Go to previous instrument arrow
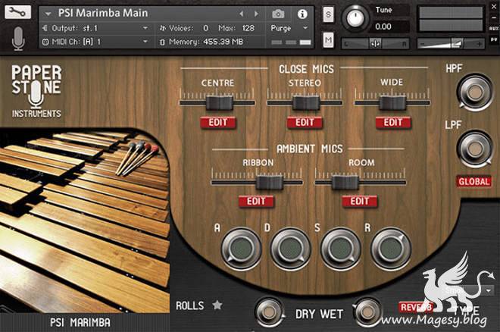500x332 pixels. point(242,14)
